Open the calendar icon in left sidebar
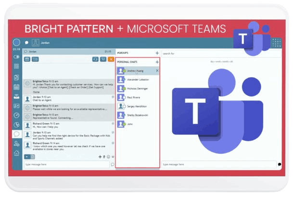This screenshot has height=197, width=293. (16, 87)
